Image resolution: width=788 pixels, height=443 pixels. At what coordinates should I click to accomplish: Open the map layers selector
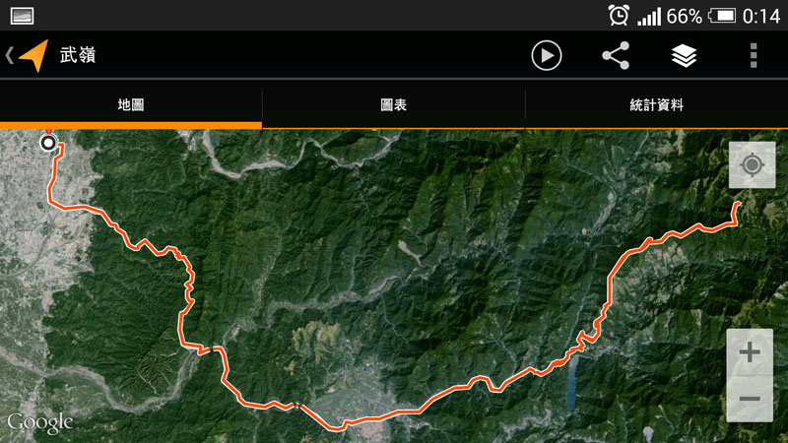[x=684, y=55]
